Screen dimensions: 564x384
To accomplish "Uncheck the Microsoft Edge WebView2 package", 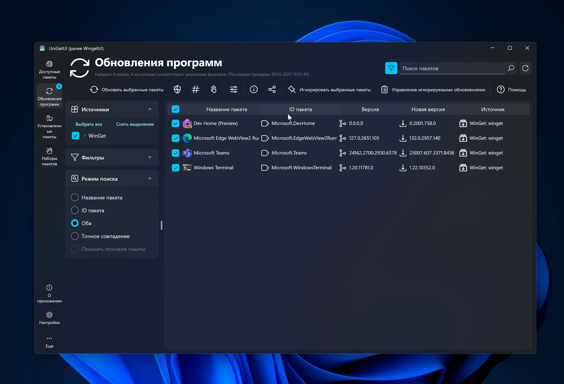I will tap(176, 138).
